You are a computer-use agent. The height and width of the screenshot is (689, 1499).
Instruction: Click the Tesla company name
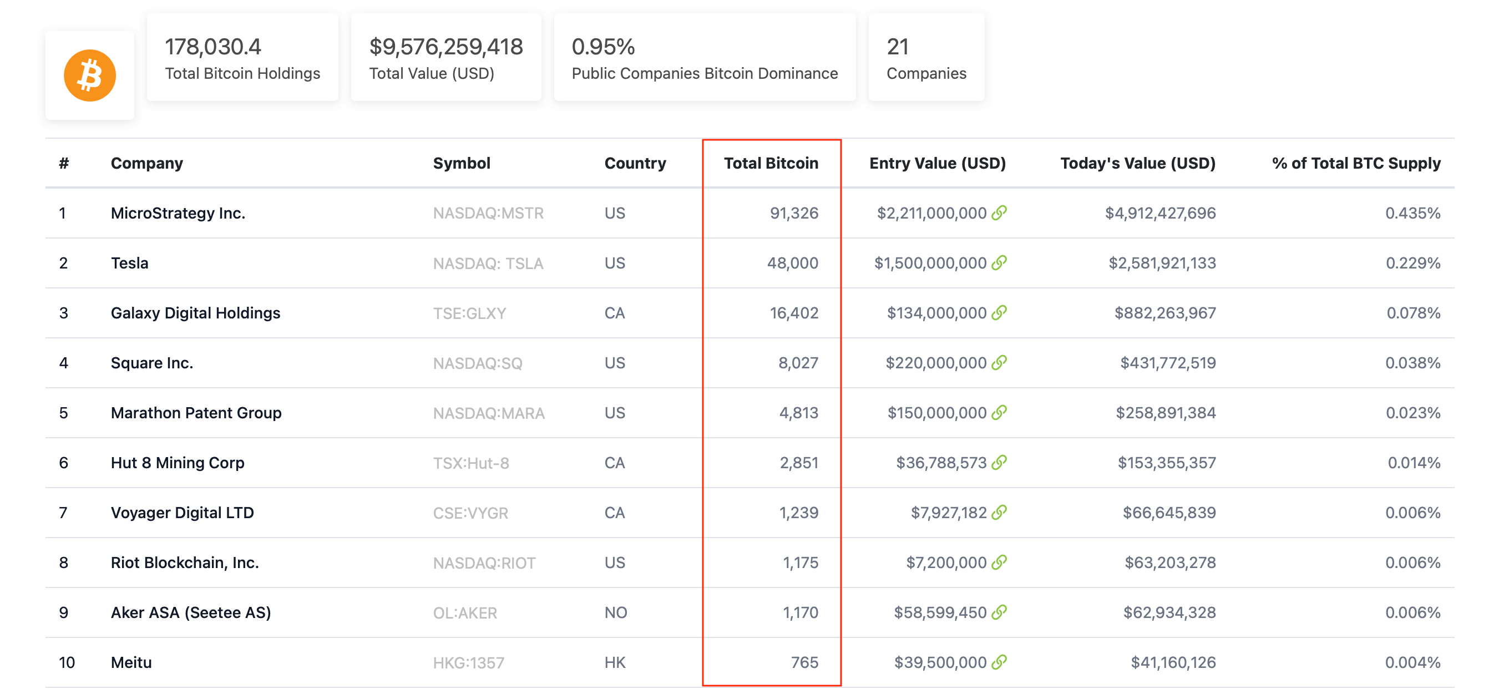129,263
